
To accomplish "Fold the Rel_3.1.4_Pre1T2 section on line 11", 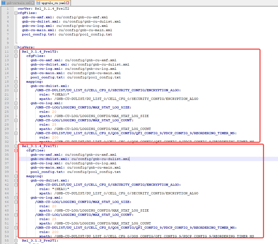I will (16, 52).
